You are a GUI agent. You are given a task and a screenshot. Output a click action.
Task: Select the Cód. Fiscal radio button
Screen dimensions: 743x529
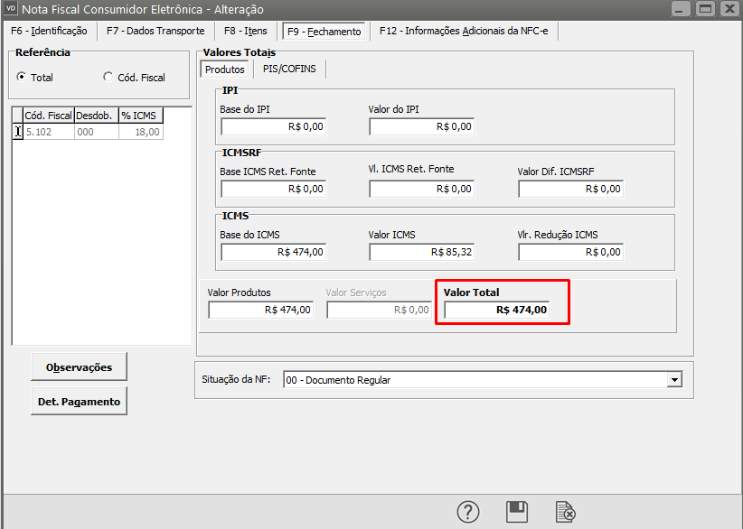(108, 78)
